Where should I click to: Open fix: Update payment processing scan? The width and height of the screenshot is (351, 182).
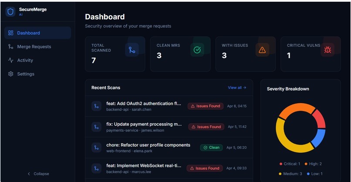(144, 124)
